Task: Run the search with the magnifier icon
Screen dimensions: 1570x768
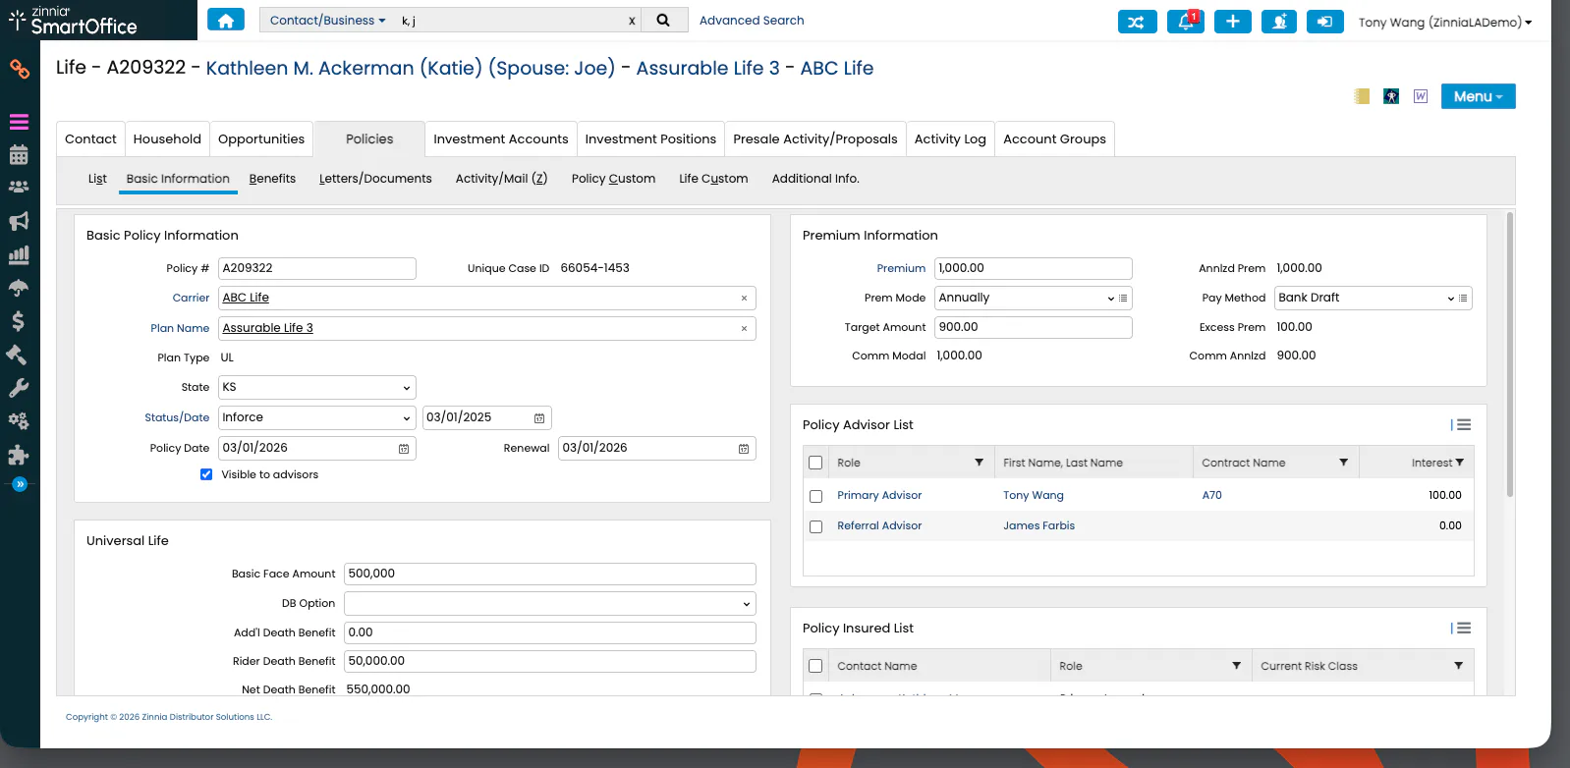Action: pos(663,21)
